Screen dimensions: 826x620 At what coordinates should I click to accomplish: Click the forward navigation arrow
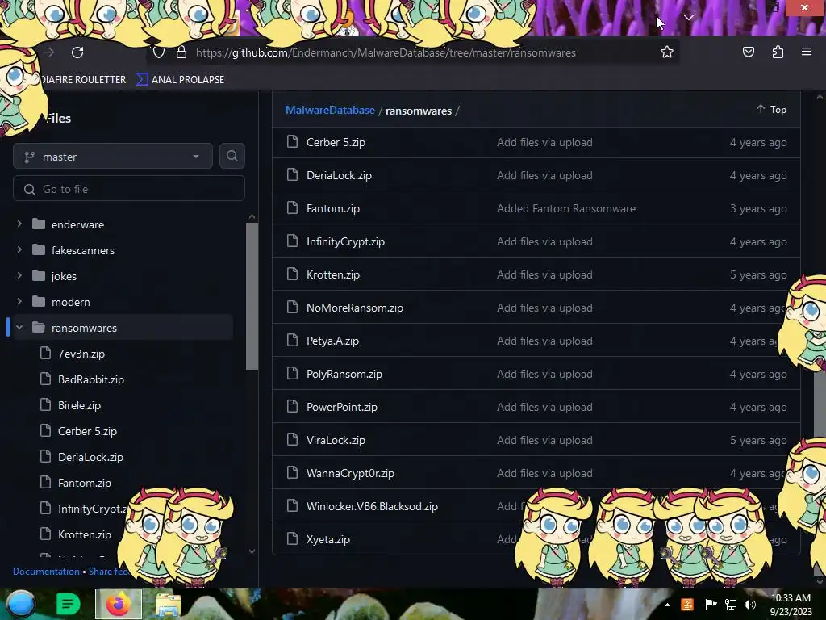(x=48, y=52)
